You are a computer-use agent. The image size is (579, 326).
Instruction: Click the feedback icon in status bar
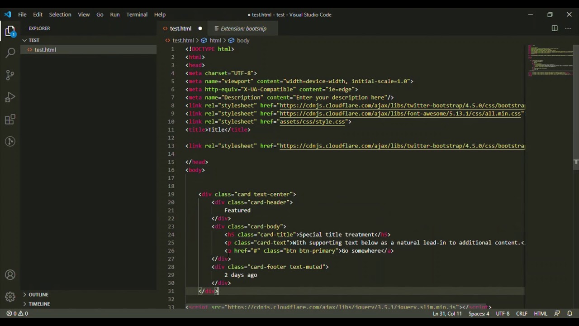(x=557, y=313)
